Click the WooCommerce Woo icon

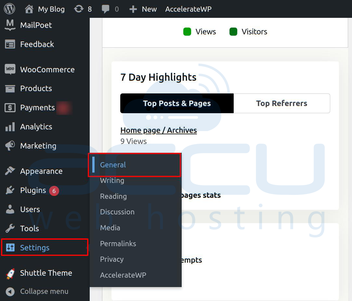[x=10, y=69]
